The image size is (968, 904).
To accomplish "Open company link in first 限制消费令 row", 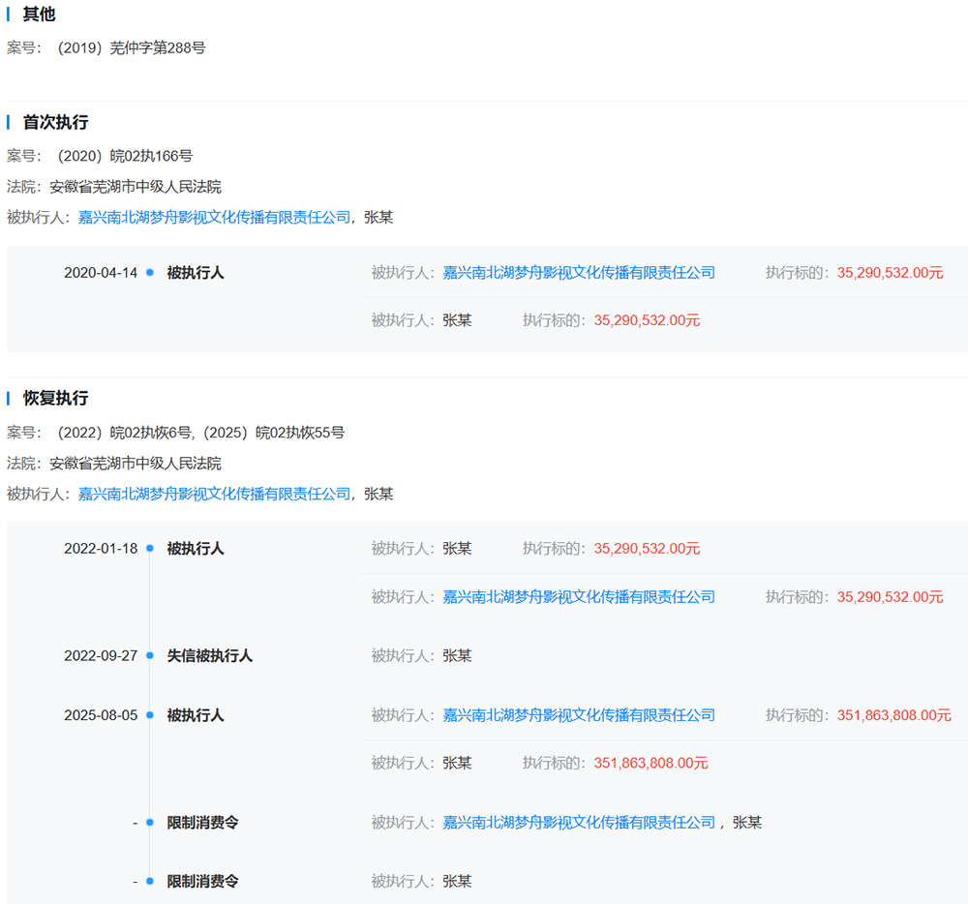I will pyautogui.click(x=579, y=823).
